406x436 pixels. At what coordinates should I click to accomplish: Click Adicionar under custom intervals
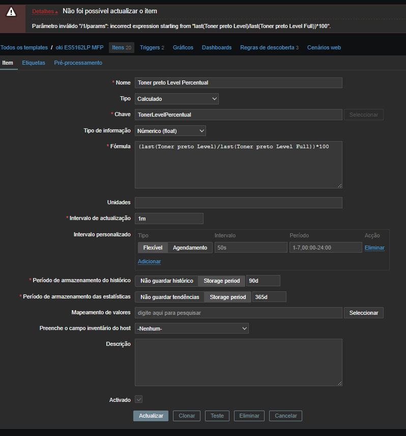149,261
